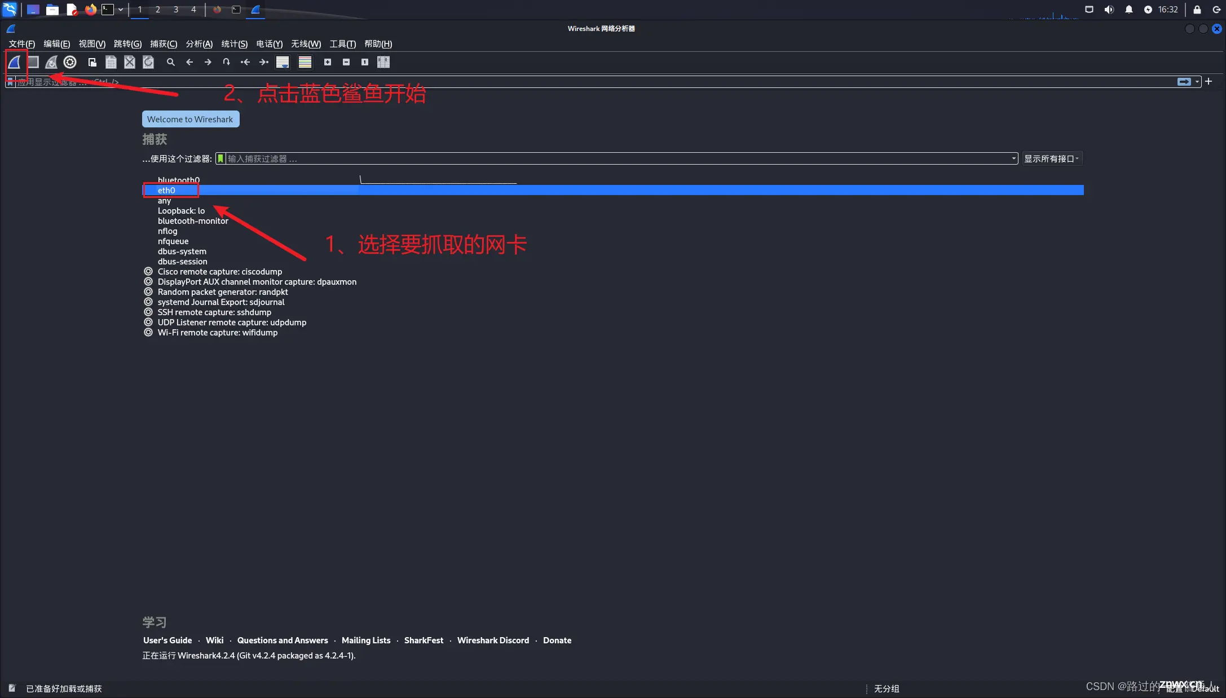The height and width of the screenshot is (698, 1226).
Task: Open User's Guide link
Action: coord(166,639)
